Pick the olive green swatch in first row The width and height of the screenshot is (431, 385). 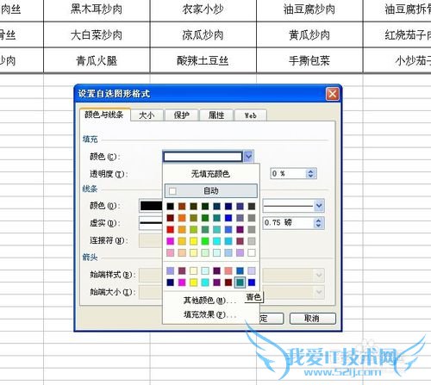click(x=194, y=206)
